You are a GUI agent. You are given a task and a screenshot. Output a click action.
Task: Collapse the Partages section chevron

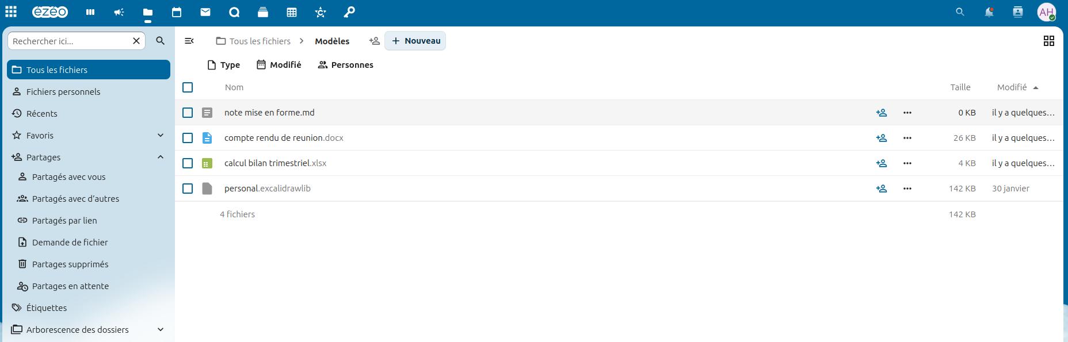point(161,157)
